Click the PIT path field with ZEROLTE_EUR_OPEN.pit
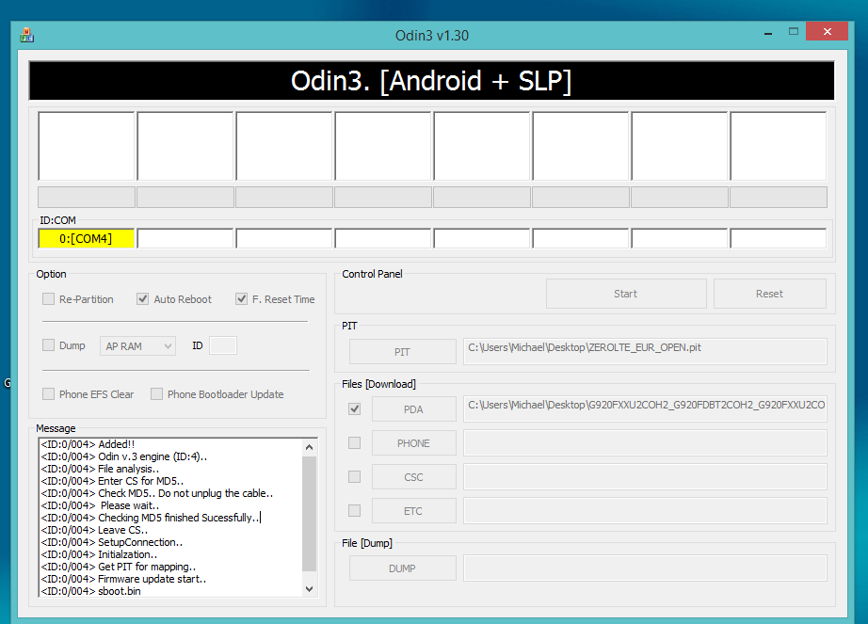Image resolution: width=868 pixels, height=624 pixels. [645, 352]
